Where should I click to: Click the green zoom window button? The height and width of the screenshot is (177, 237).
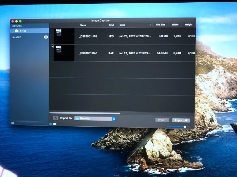(21, 21)
